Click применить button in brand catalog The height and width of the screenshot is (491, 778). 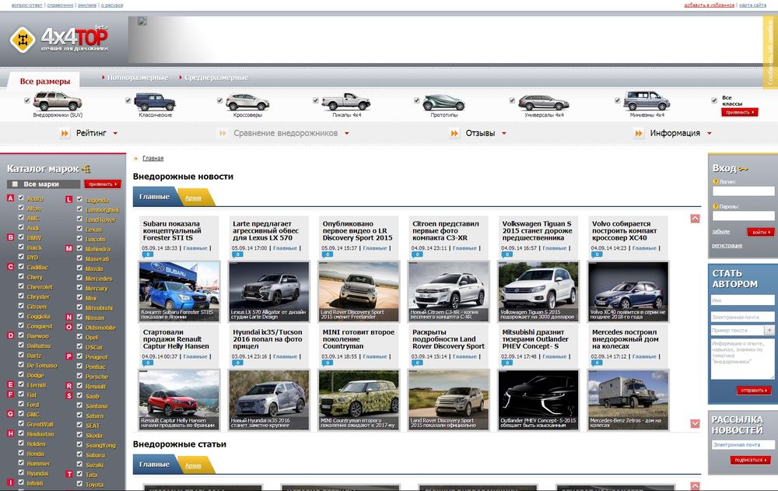[x=102, y=184]
